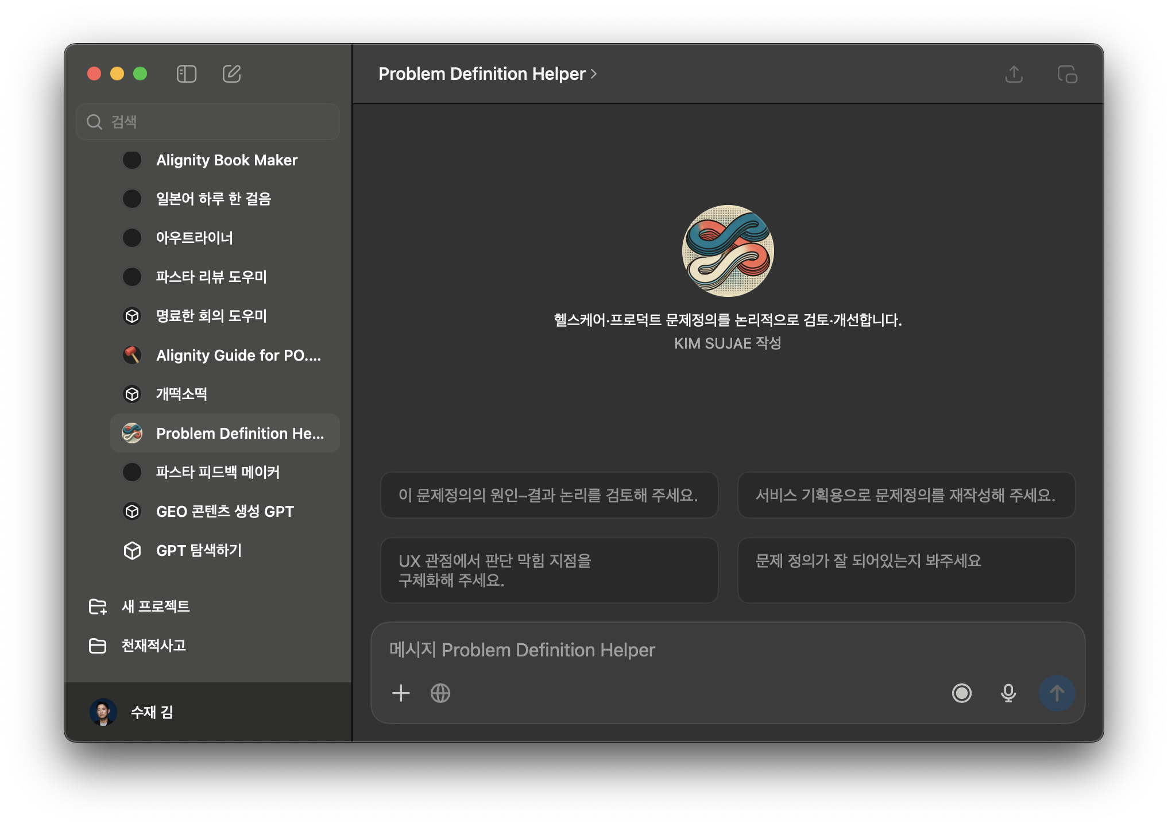Enable web search via the globe icon
The width and height of the screenshot is (1168, 827).
[440, 693]
